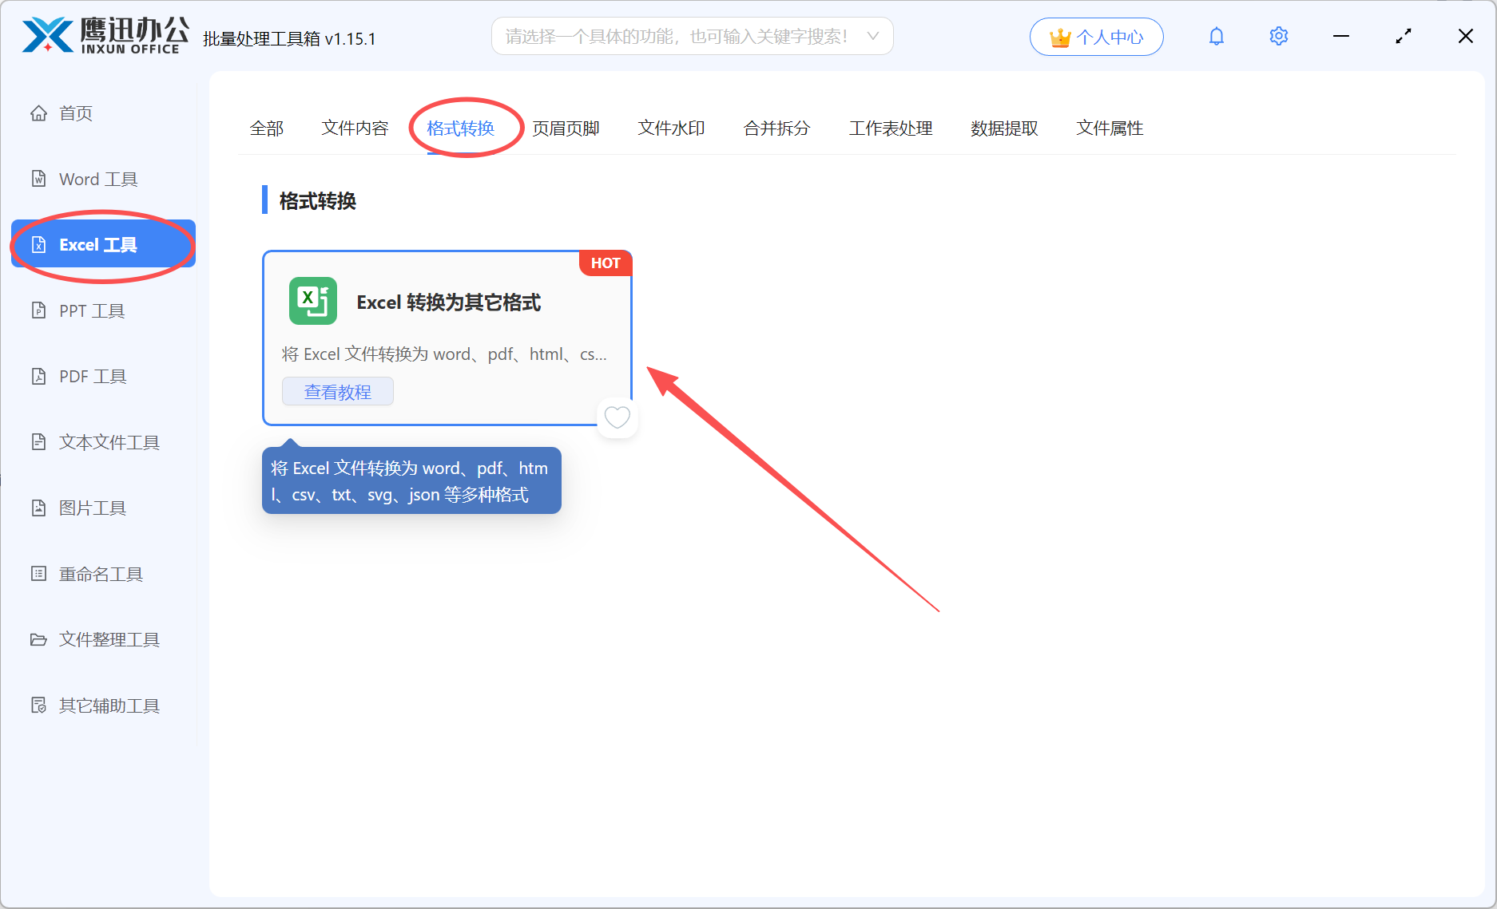
Task: Click the 重命名工具 list icon
Action: click(38, 574)
